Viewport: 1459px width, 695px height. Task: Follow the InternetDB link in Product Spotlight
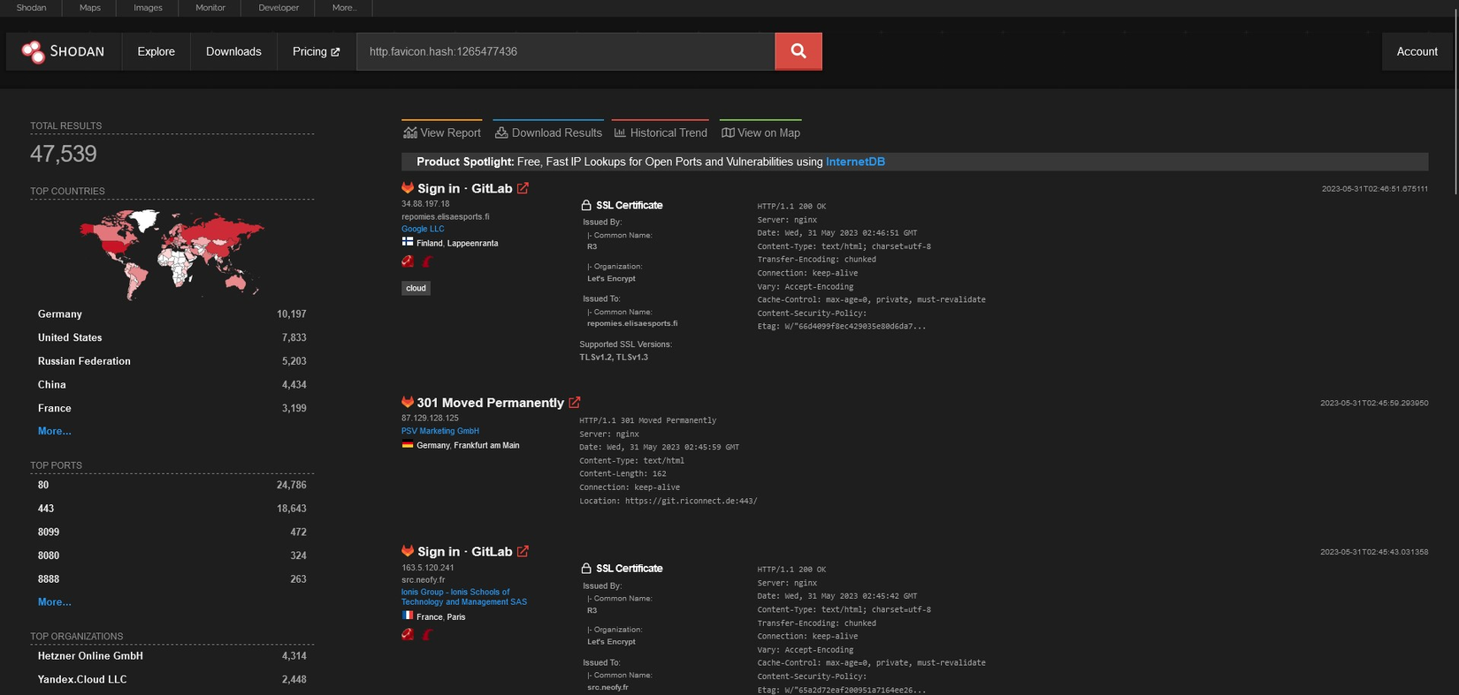[855, 162]
